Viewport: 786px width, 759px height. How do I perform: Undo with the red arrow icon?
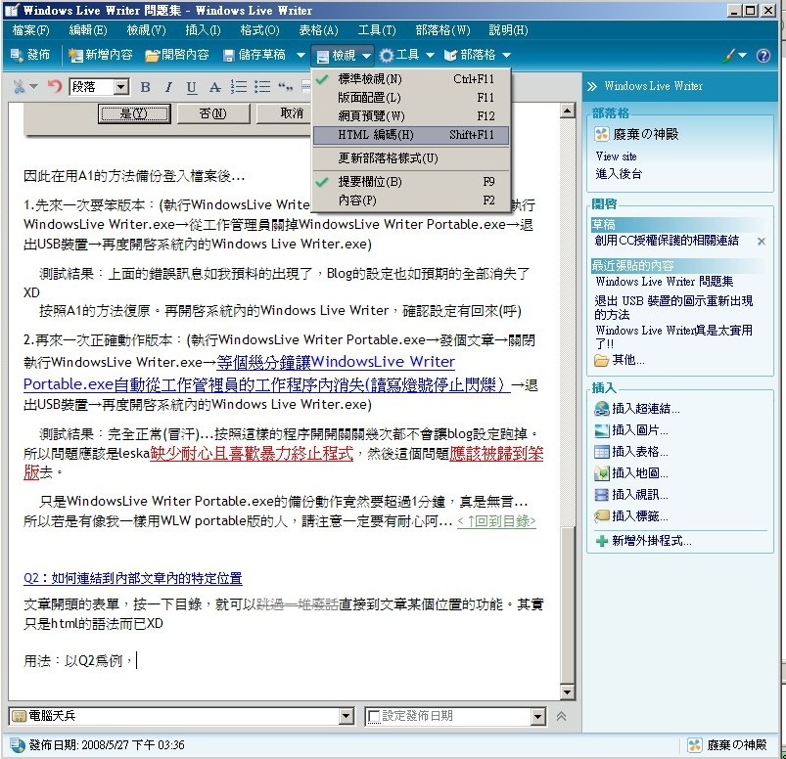point(54,86)
